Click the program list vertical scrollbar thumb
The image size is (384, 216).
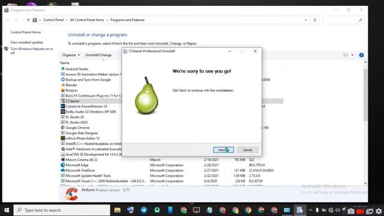(365, 95)
